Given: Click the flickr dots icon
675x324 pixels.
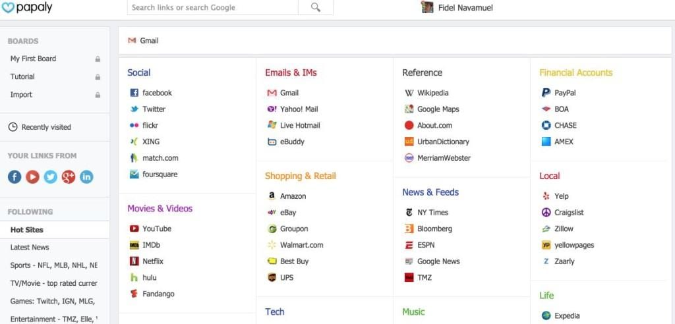Looking at the screenshot, I should point(134,125).
